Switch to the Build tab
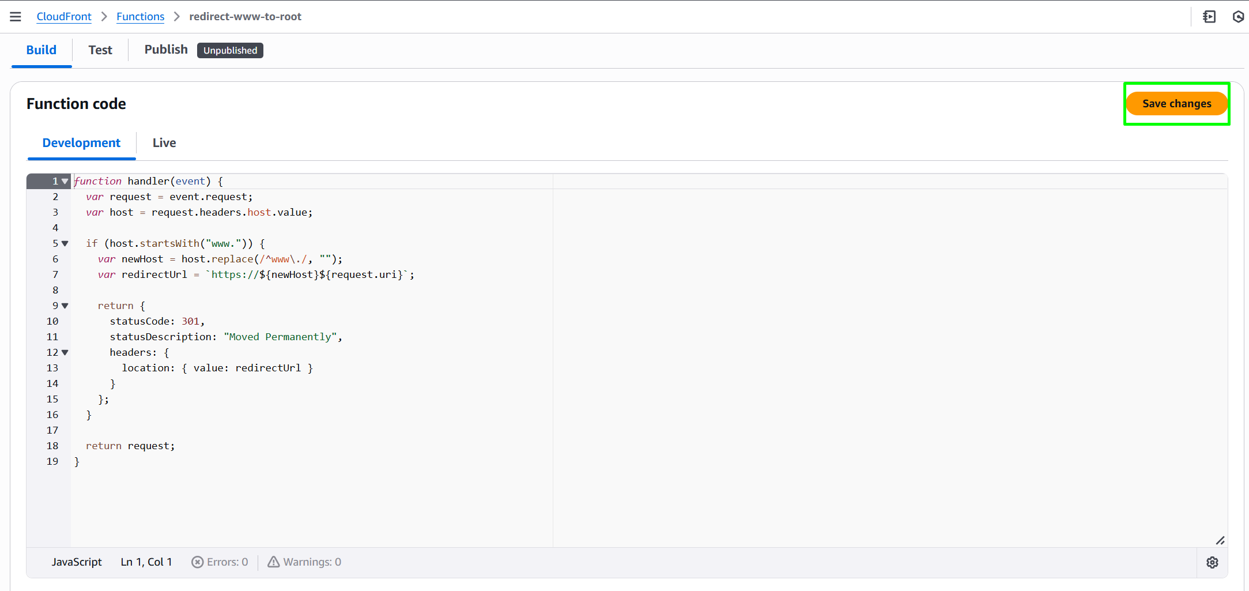Viewport: 1249px width, 591px height. [x=41, y=50]
